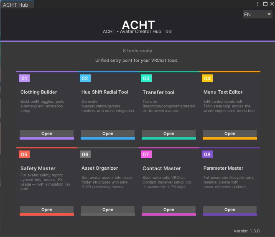Image resolution: width=275 pixels, height=237 pixels.
Task: Click the violet 08 number badge
Action: pyautogui.click(x=207, y=154)
